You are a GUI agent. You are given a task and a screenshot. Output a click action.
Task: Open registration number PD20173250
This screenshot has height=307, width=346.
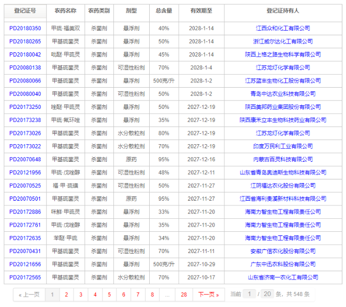coord(25,107)
